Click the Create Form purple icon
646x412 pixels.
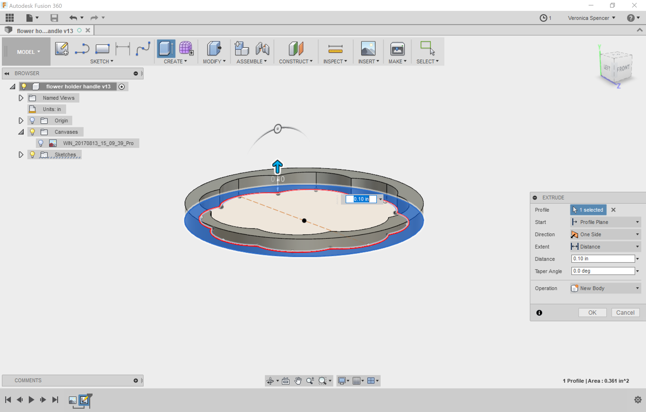[186, 49]
